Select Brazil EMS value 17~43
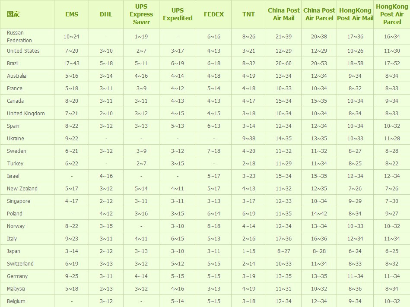The height and width of the screenshot is (307, 410). coord(71,63)
